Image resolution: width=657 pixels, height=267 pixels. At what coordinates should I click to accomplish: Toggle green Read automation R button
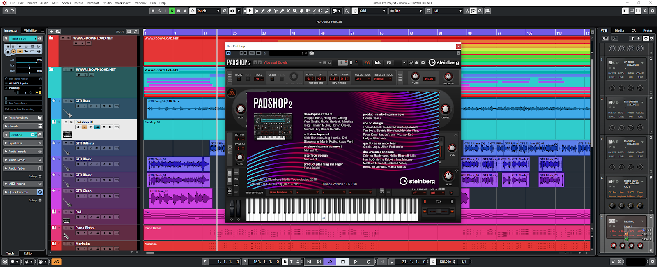tap(172, 11)
